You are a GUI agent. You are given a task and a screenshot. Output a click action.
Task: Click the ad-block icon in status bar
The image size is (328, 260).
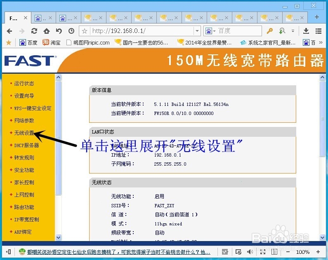coord(238,252)
